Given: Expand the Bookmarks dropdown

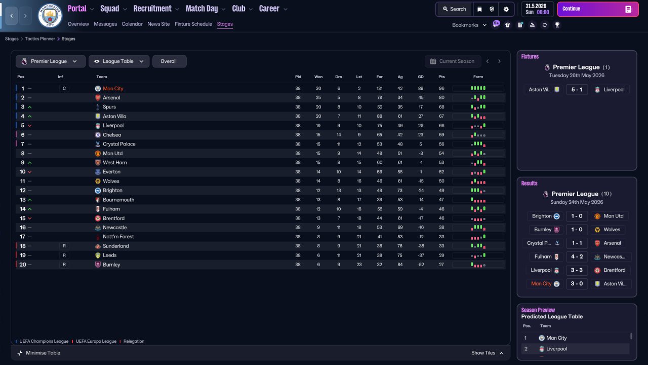Looking at the screenshot, I should point(469,25).
